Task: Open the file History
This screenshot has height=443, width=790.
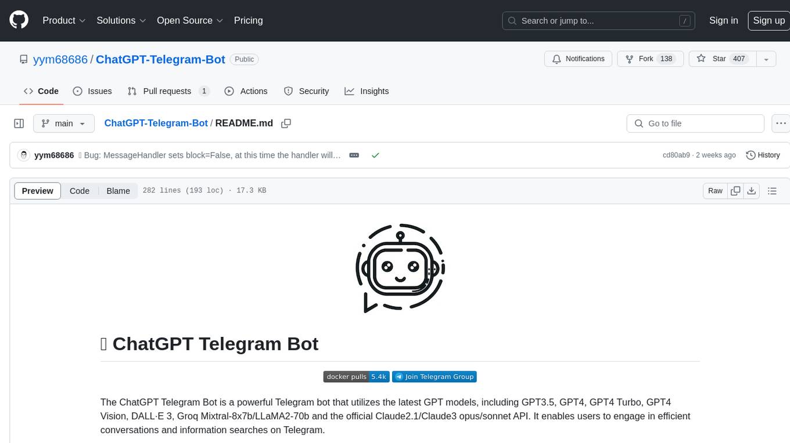Action: coord(763,155)
